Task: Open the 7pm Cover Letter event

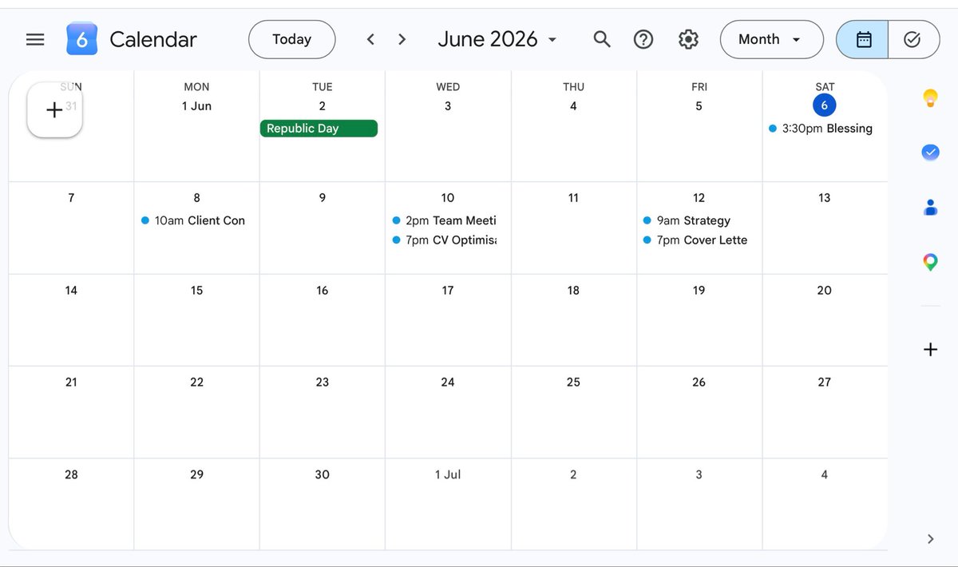Action: point(696,240)
